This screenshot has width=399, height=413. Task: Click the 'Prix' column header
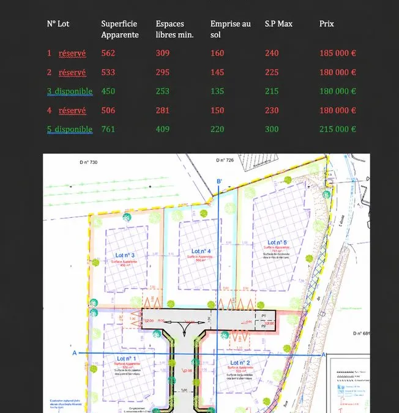(327, 24)
